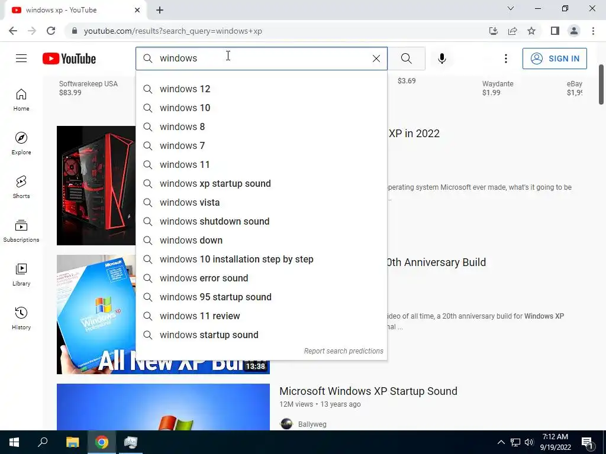Screen dimensions: 606x454
Task: Open History in the sidebar
Action: [21, 319]
